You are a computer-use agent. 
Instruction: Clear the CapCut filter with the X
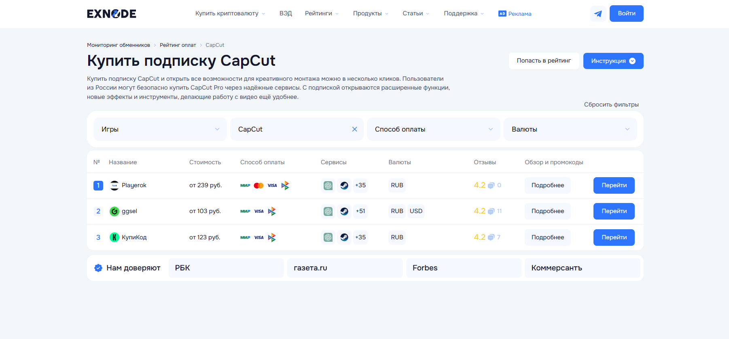[354, 129]
